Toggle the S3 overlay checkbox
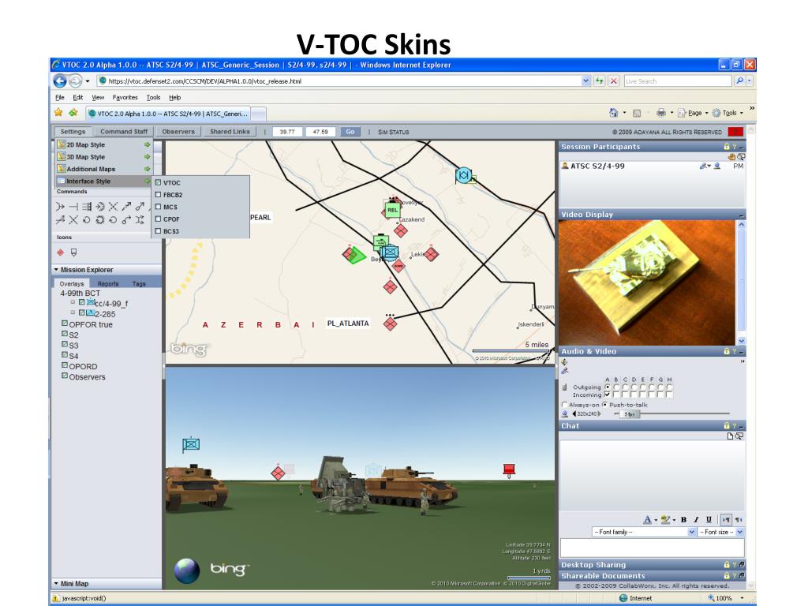Screen dimensions: 808x606 click(65, 344)
